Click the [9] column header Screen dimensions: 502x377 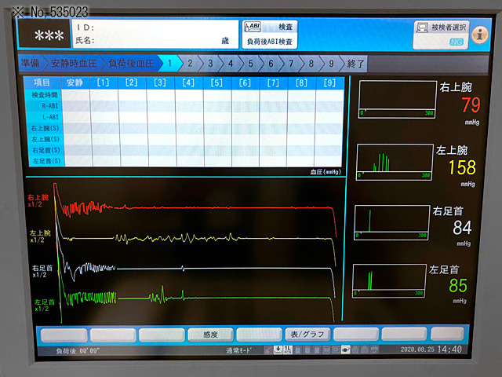(329, 83)
